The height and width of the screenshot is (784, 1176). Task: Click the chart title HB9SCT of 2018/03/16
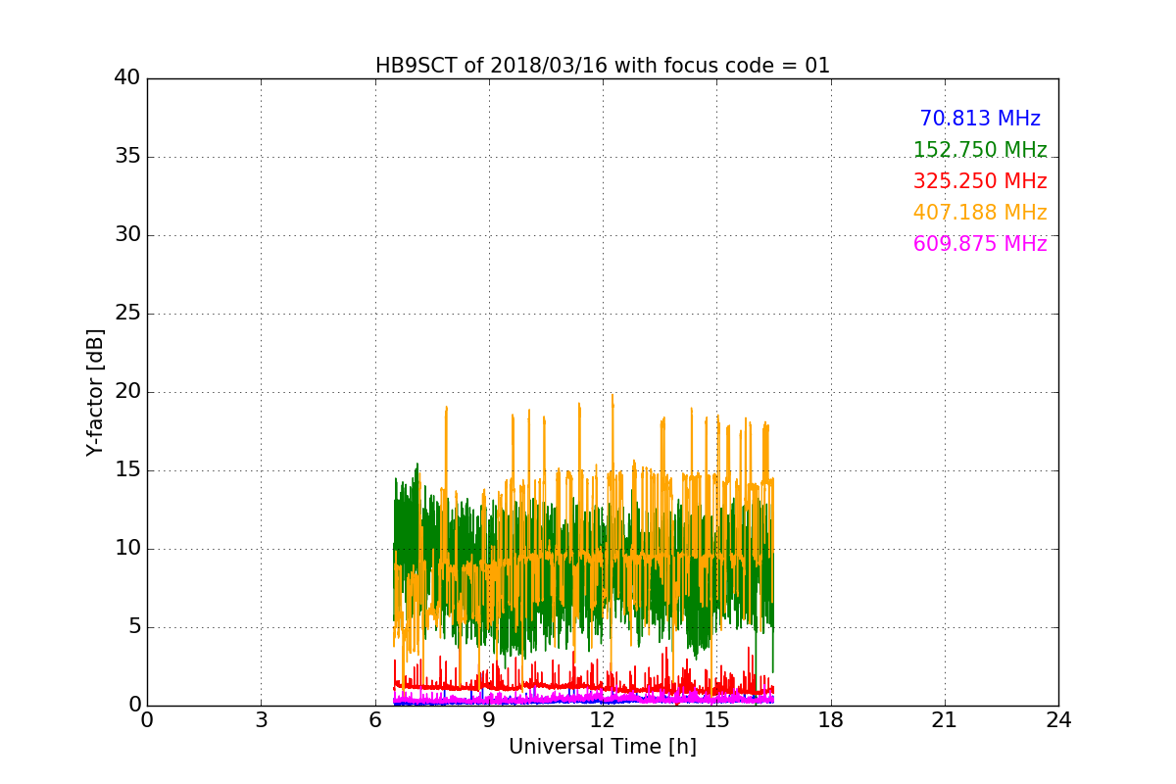[603, 66]
